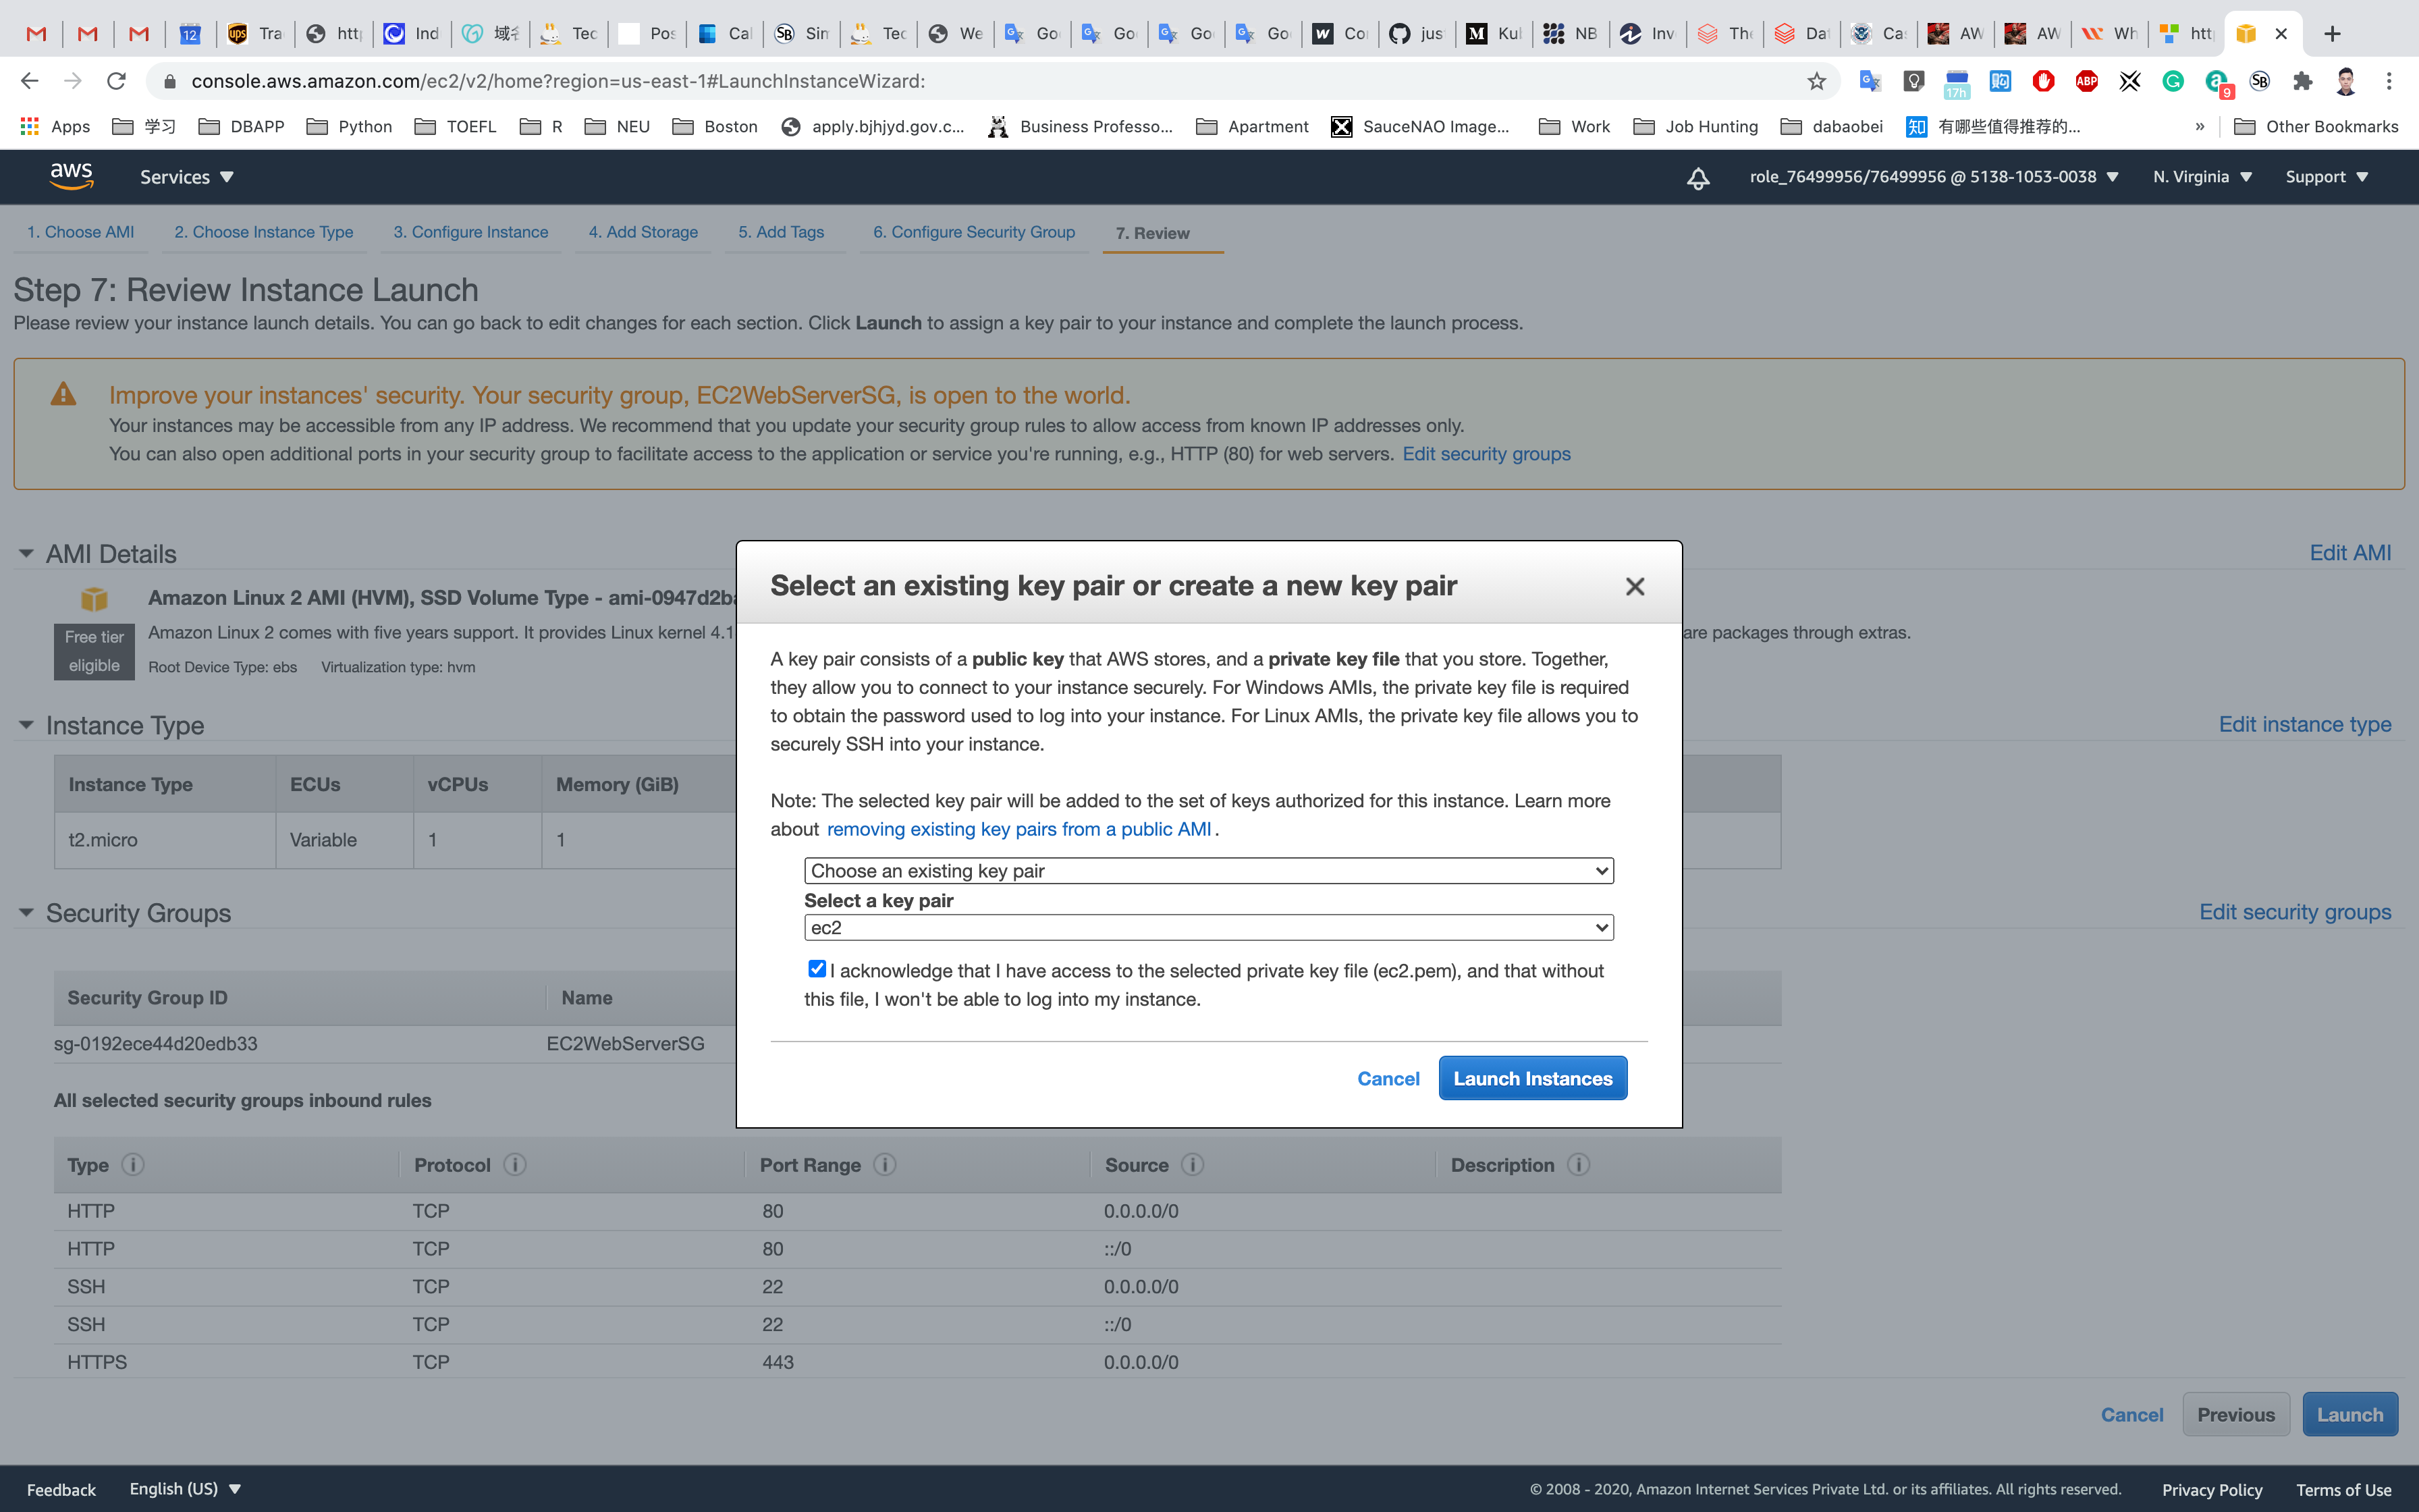
Task: Reload the page with refresh icon
Action: pyautogui.click(x=117, y=81)
